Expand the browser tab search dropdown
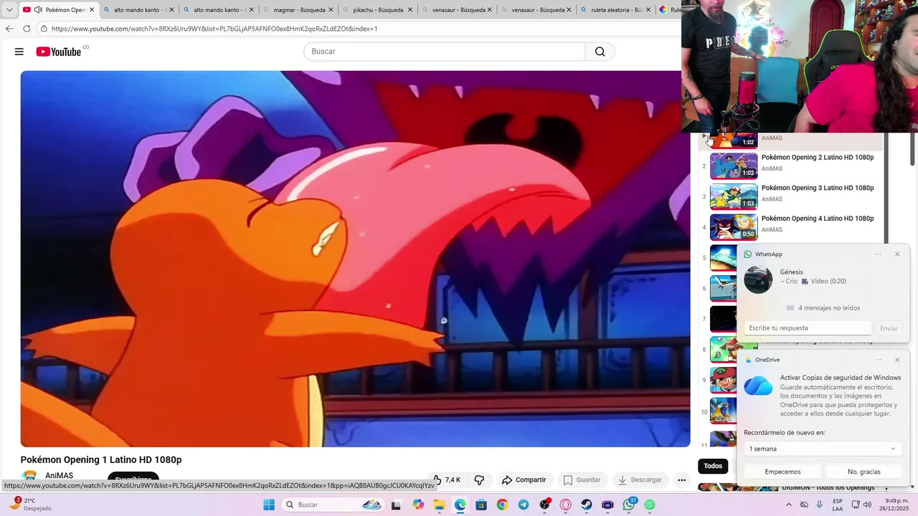Screen dimensions: 918x516 9,10
